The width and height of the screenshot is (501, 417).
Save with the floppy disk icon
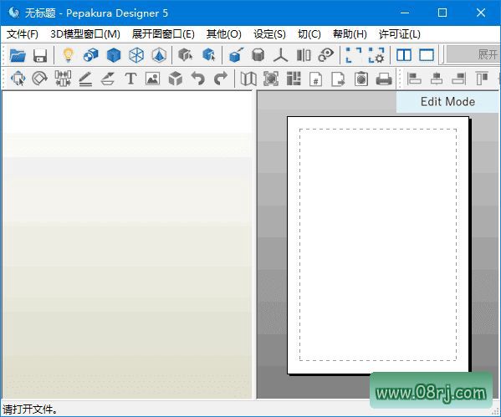pyautogui.click(x=40, y=55)
